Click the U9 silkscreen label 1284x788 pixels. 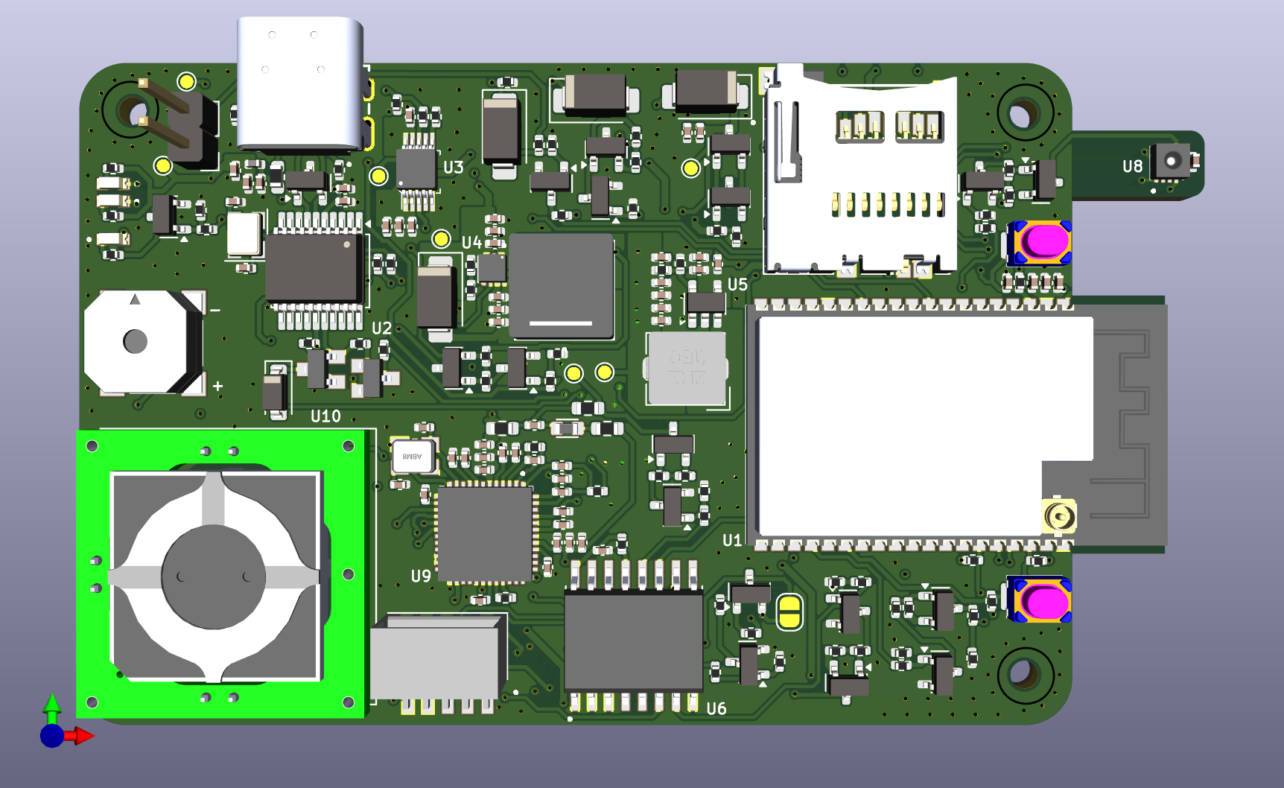(421, 576)
